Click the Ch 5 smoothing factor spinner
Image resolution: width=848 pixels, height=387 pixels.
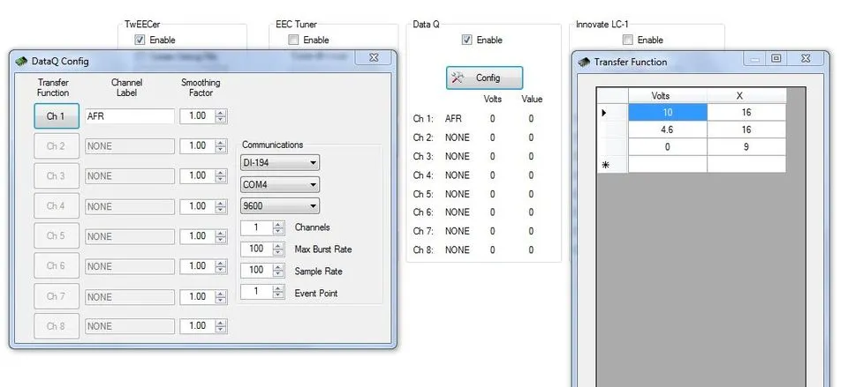point(221,236)
